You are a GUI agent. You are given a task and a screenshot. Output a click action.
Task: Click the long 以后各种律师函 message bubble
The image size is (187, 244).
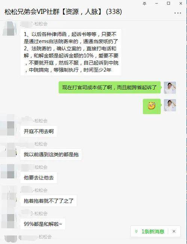click(x=71, y=52)
